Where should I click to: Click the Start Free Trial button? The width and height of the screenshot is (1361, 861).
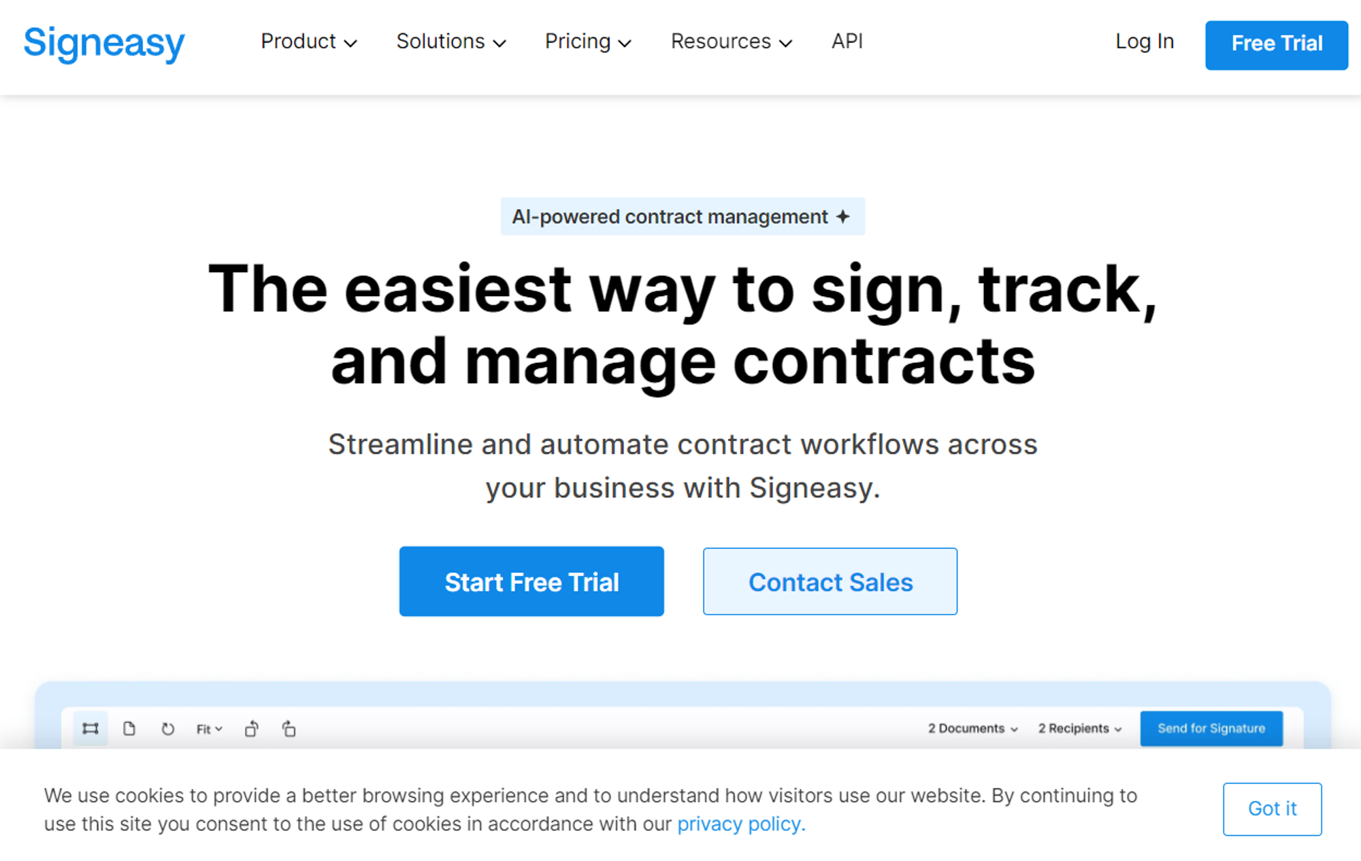coord(532,581)
